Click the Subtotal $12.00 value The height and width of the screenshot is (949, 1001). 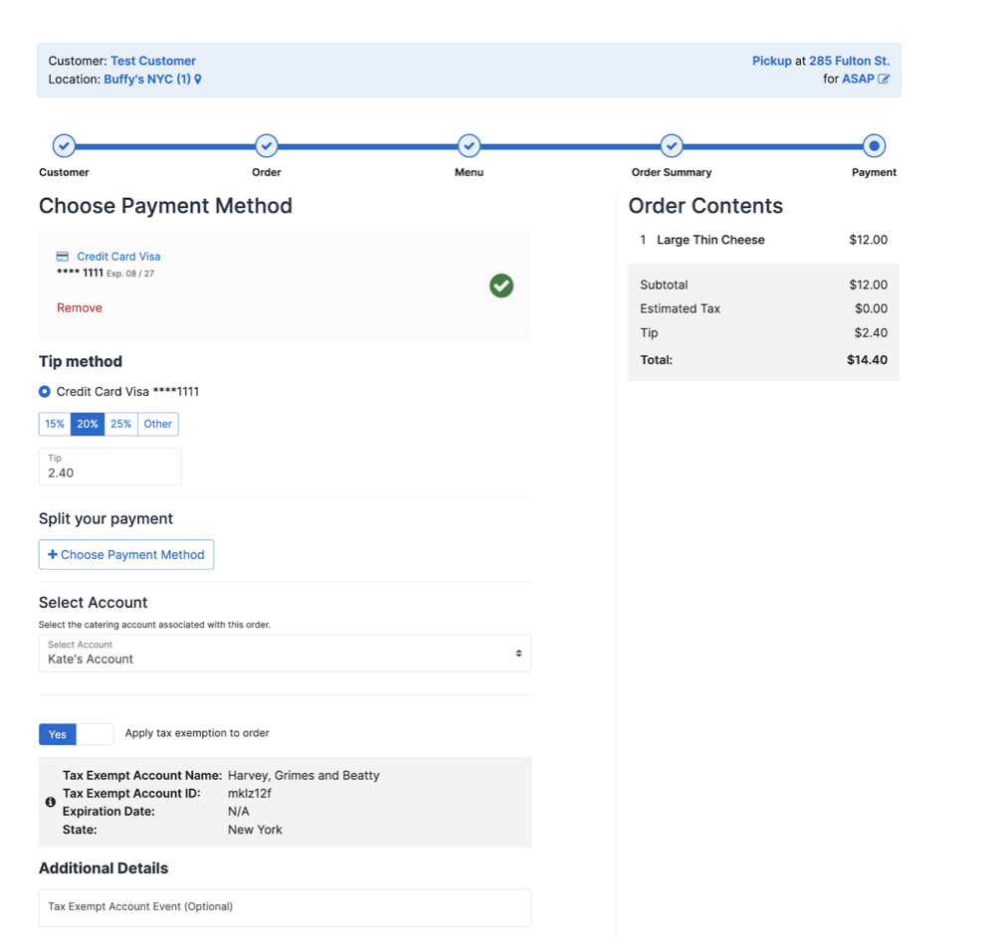pos(869,285)
